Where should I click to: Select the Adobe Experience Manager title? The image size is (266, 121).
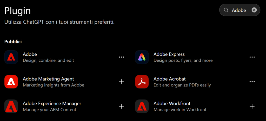[52, 103]
